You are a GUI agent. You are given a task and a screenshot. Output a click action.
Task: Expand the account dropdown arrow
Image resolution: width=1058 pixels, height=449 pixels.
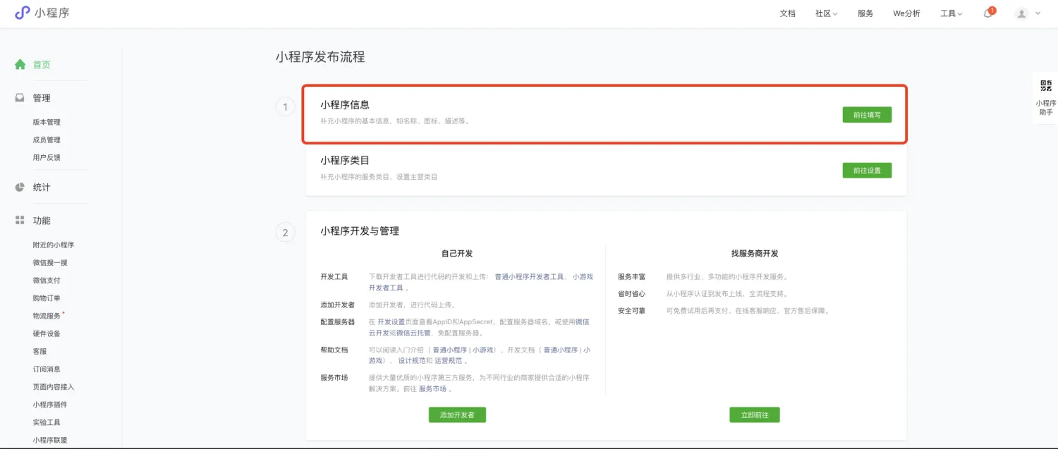click(1038, 13)
